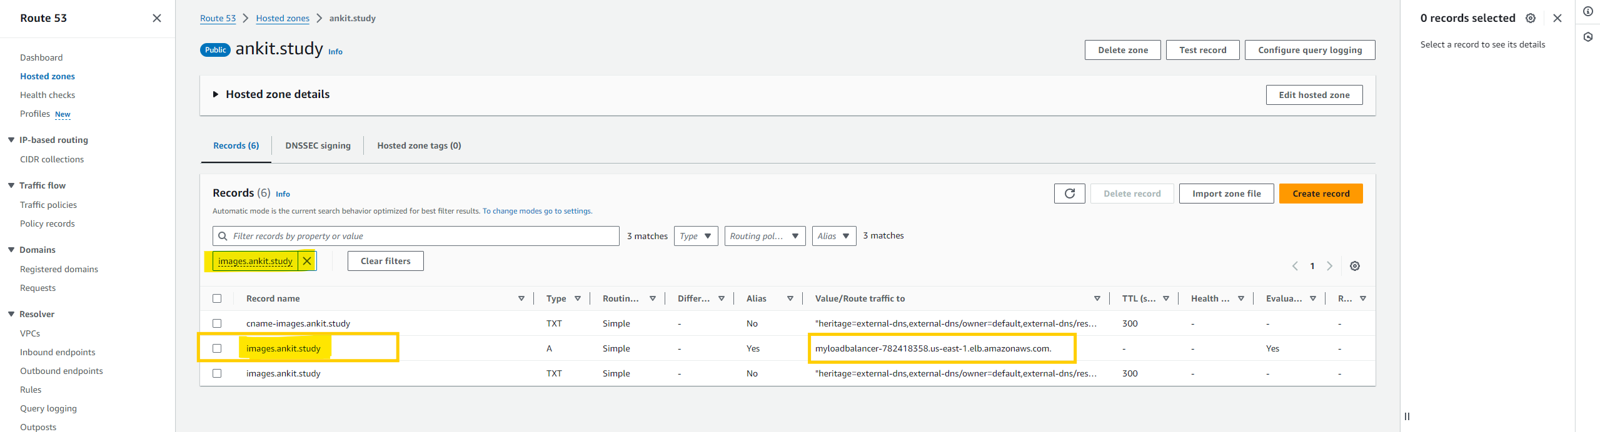
Task: Click the panel resize handle at bottom right
Action: [1407, 416]
